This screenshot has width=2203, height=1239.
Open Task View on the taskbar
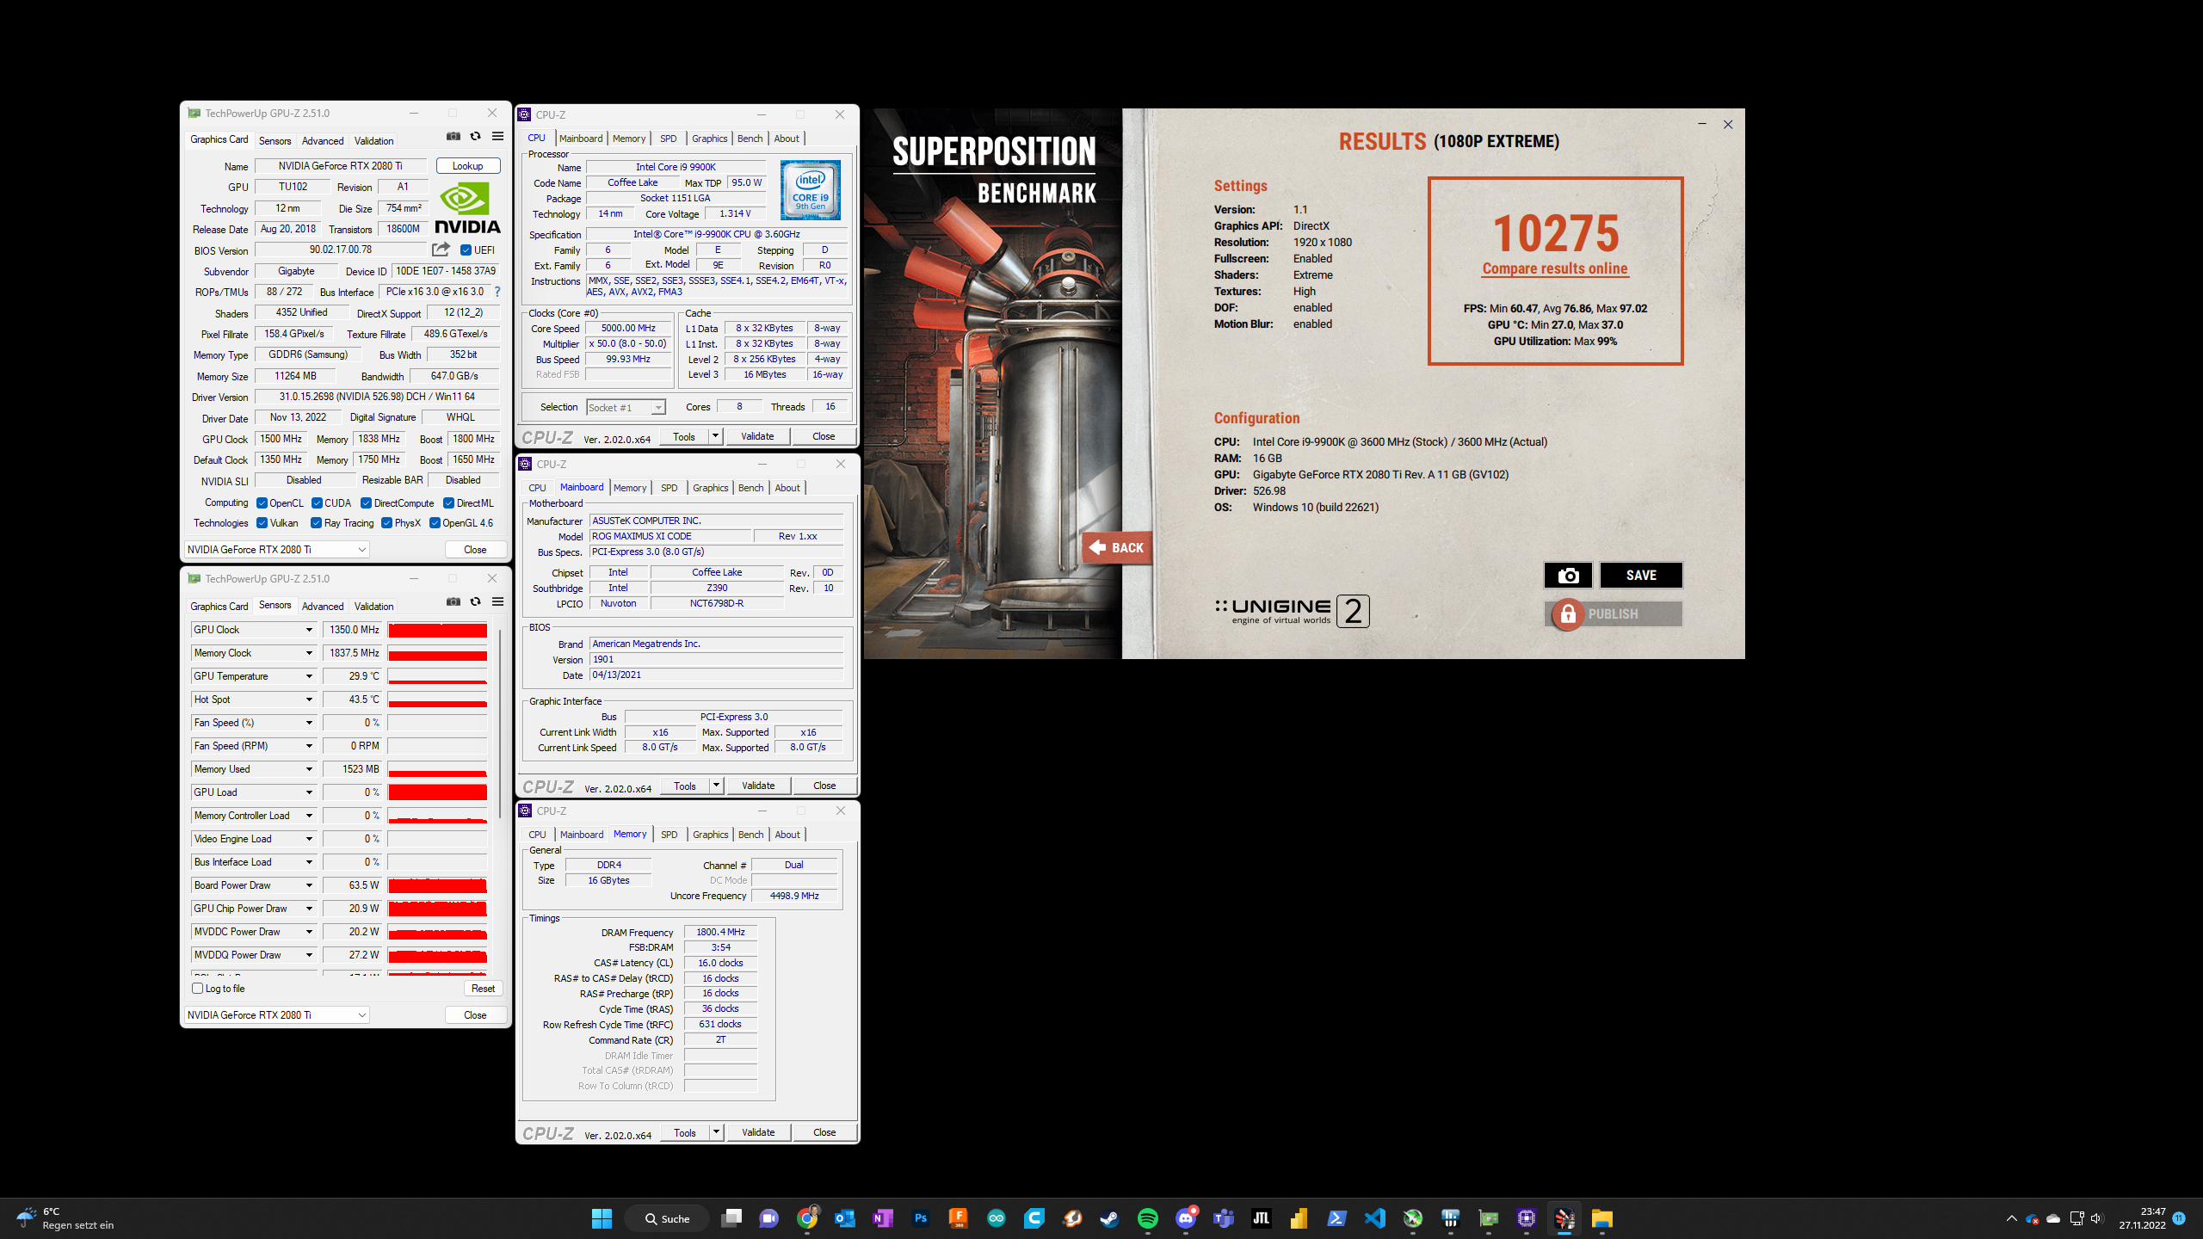click(731, 1218)
